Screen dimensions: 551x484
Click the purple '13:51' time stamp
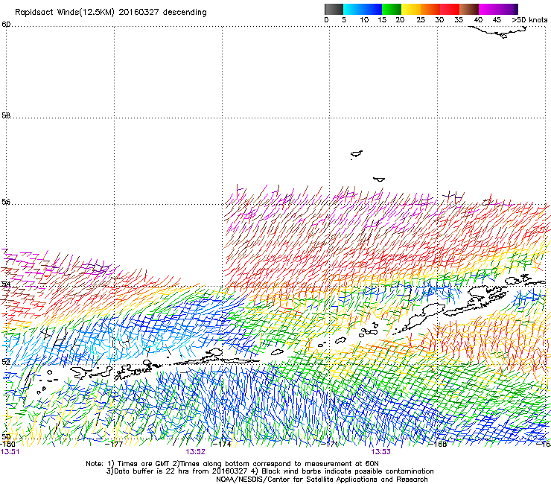tap(10, 452)
